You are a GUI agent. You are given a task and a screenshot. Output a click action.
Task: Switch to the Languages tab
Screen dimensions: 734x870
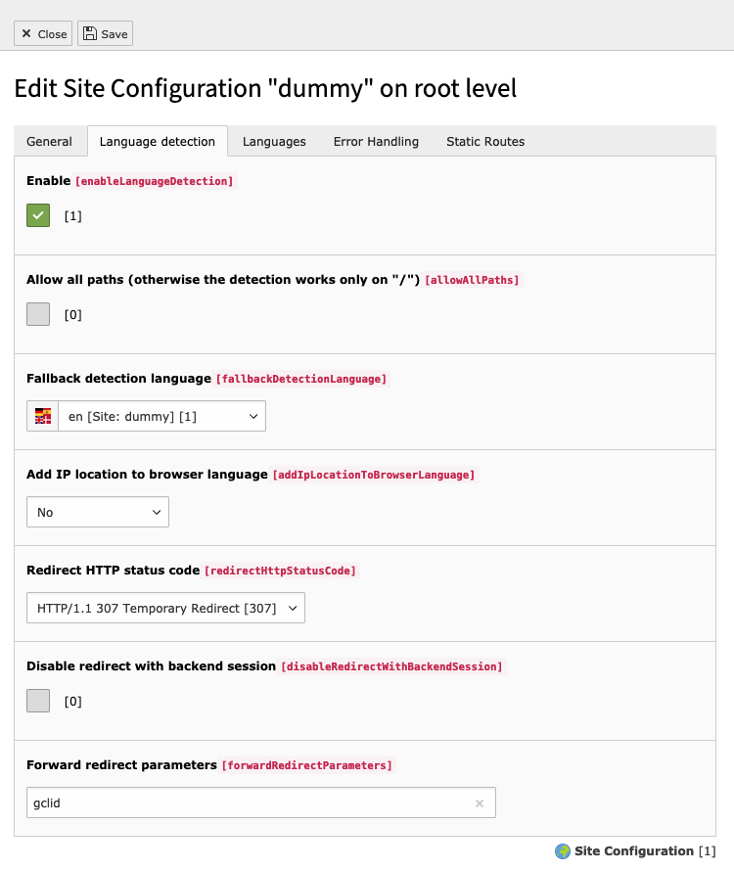click(x=274, y=142)
